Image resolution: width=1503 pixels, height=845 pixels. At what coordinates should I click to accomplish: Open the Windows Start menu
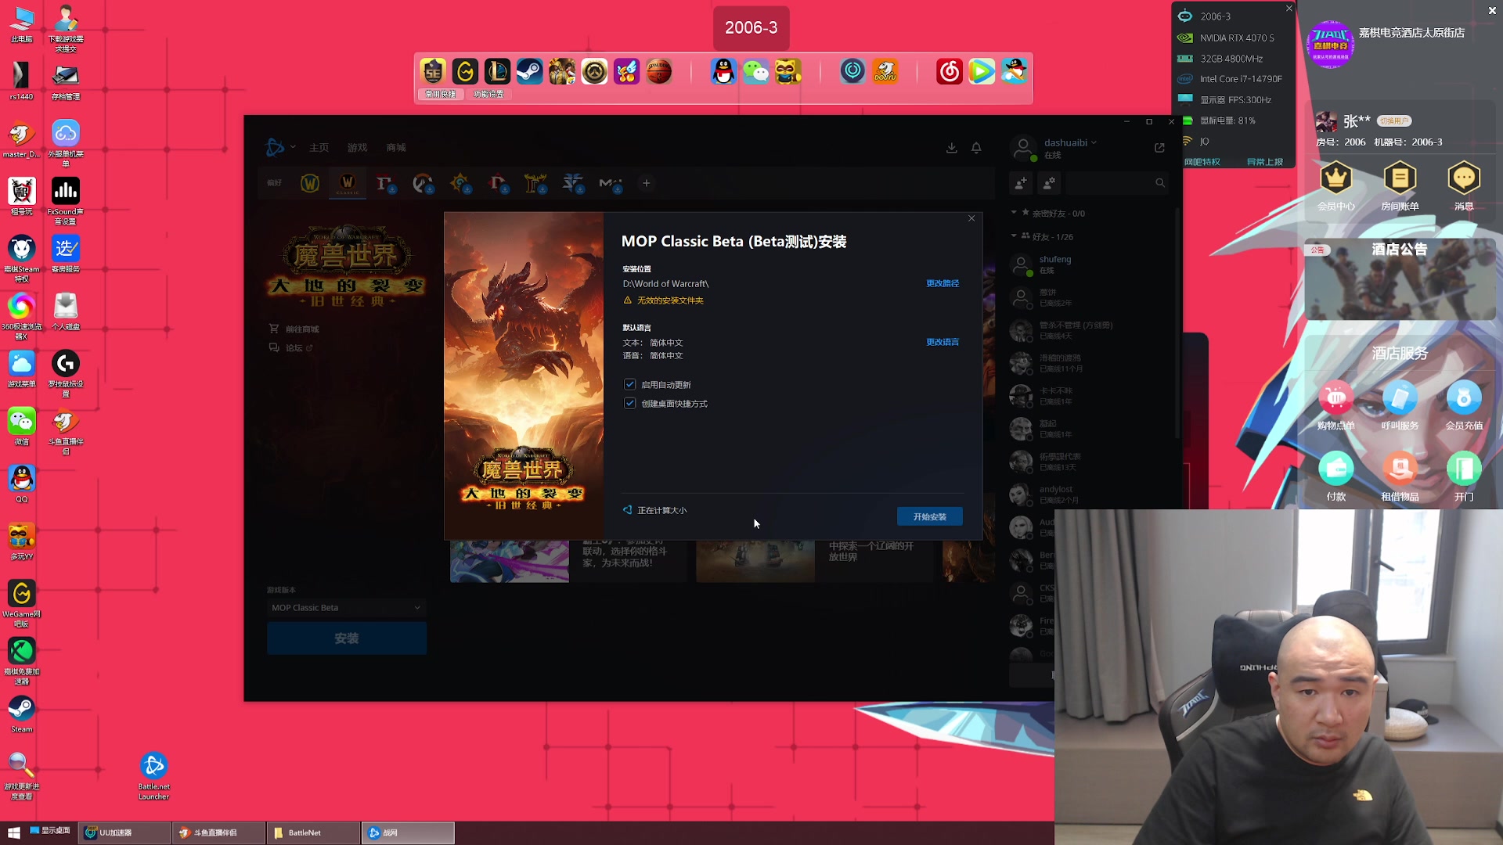[x=13, y=832]
